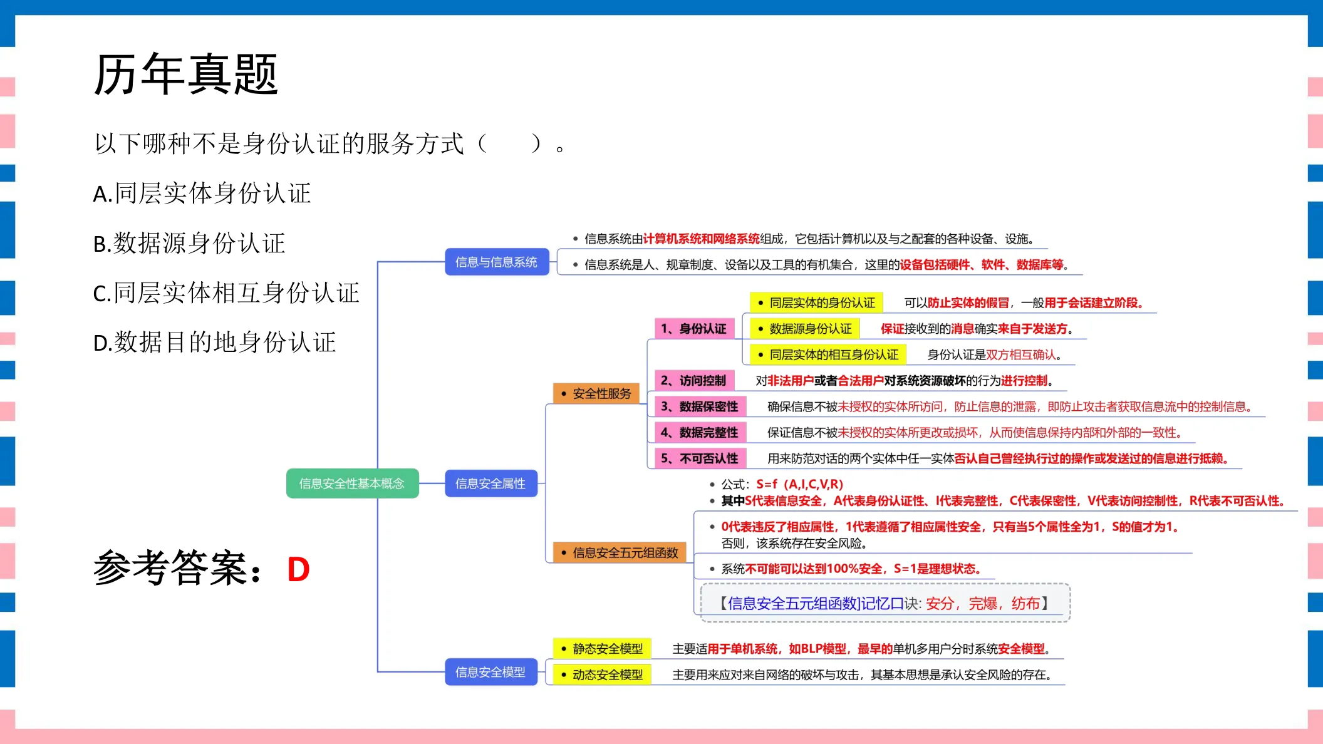Click the text 身份认证是双方相互确认
Viewport: 1323px width, 744px height.
(994, 354)
